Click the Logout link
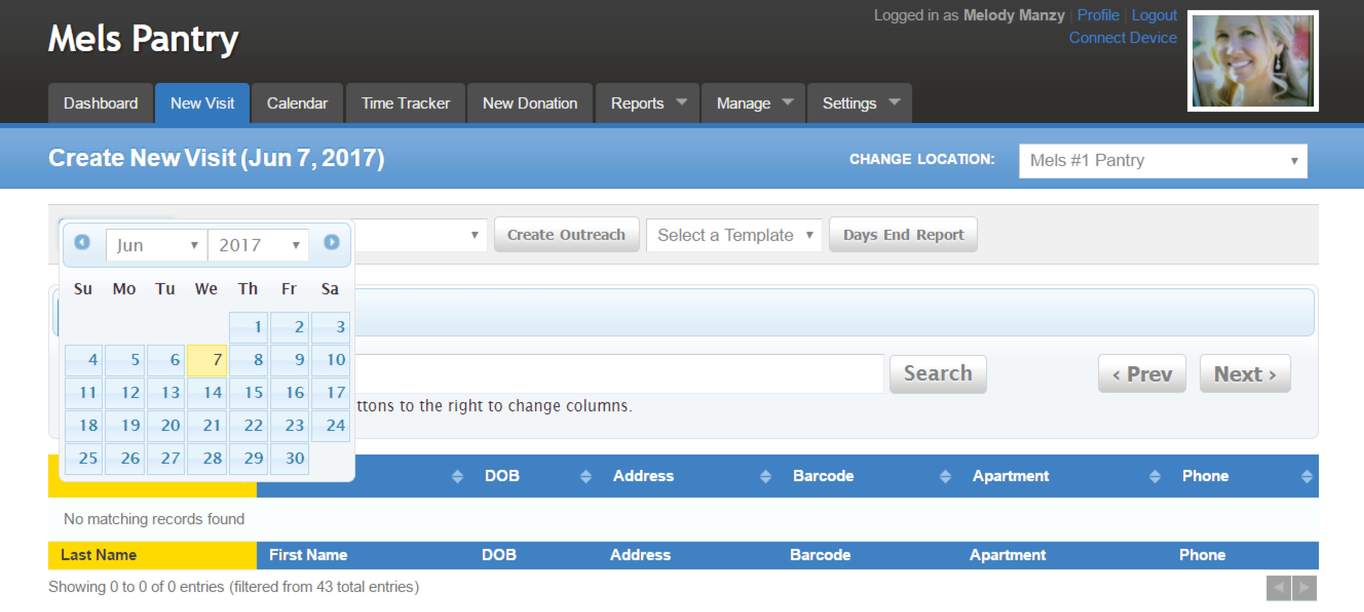The height and width of the screenshot is (612, 1364). (1154, 15)
